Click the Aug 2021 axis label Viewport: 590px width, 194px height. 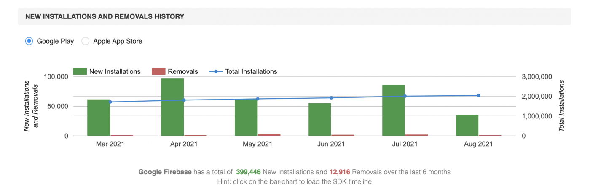point(479,144)
